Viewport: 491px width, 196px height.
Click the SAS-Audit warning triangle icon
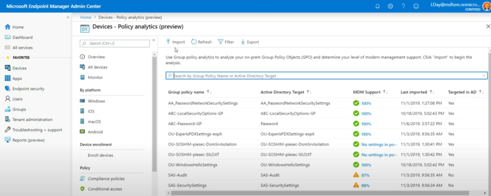click(x=356, y=175)
